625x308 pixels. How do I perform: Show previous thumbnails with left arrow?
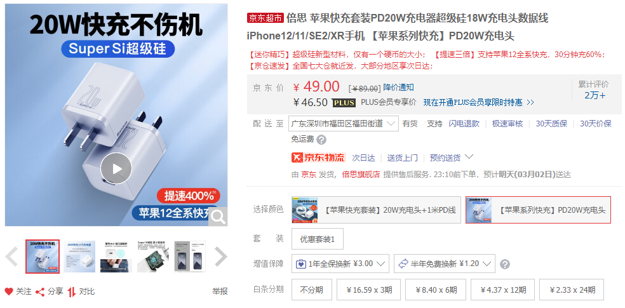coord(11,257)
